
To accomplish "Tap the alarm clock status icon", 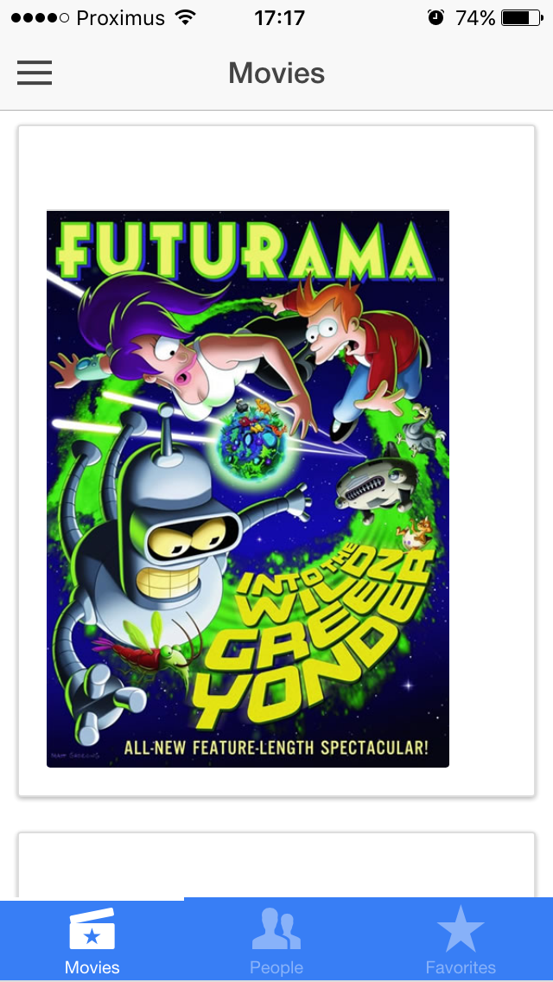I will [435, 17].
